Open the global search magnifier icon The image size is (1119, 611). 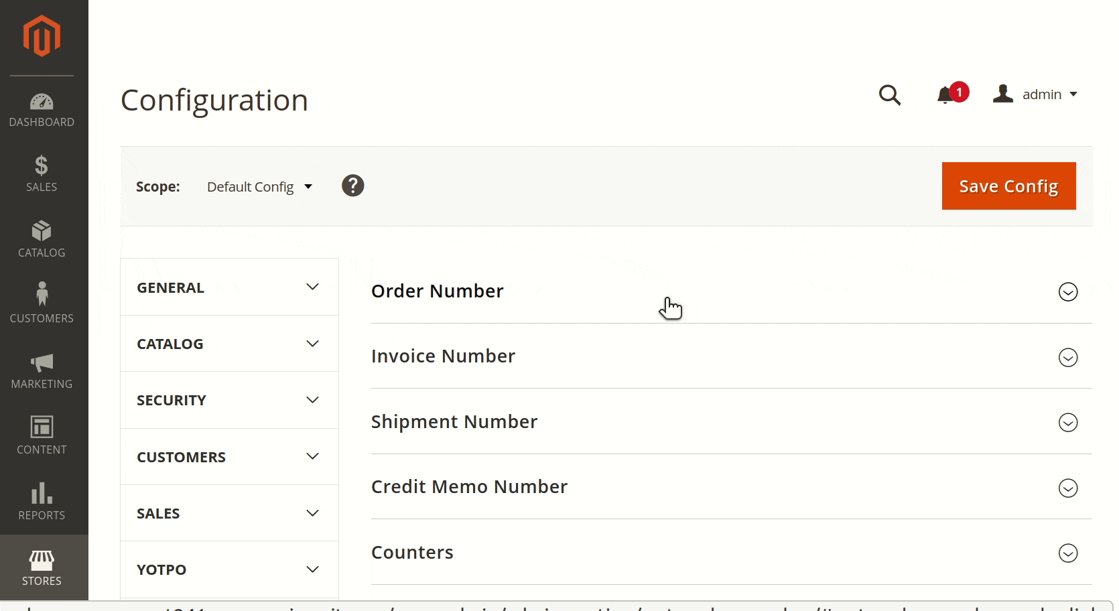(890, 95)
